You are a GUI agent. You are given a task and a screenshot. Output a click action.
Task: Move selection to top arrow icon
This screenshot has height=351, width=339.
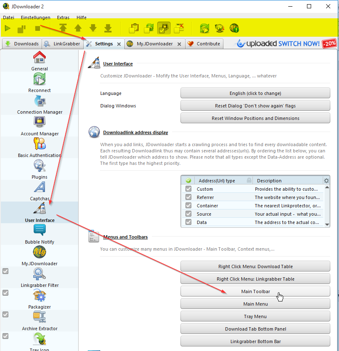63,28
